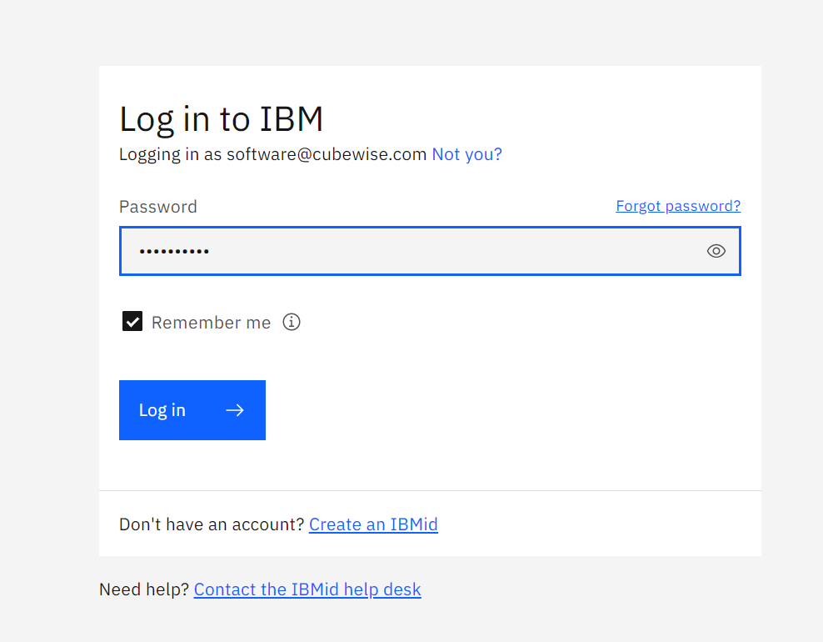Open the Create an IBMid link
Screen dimensions: 823x642
tap(373, 524)
